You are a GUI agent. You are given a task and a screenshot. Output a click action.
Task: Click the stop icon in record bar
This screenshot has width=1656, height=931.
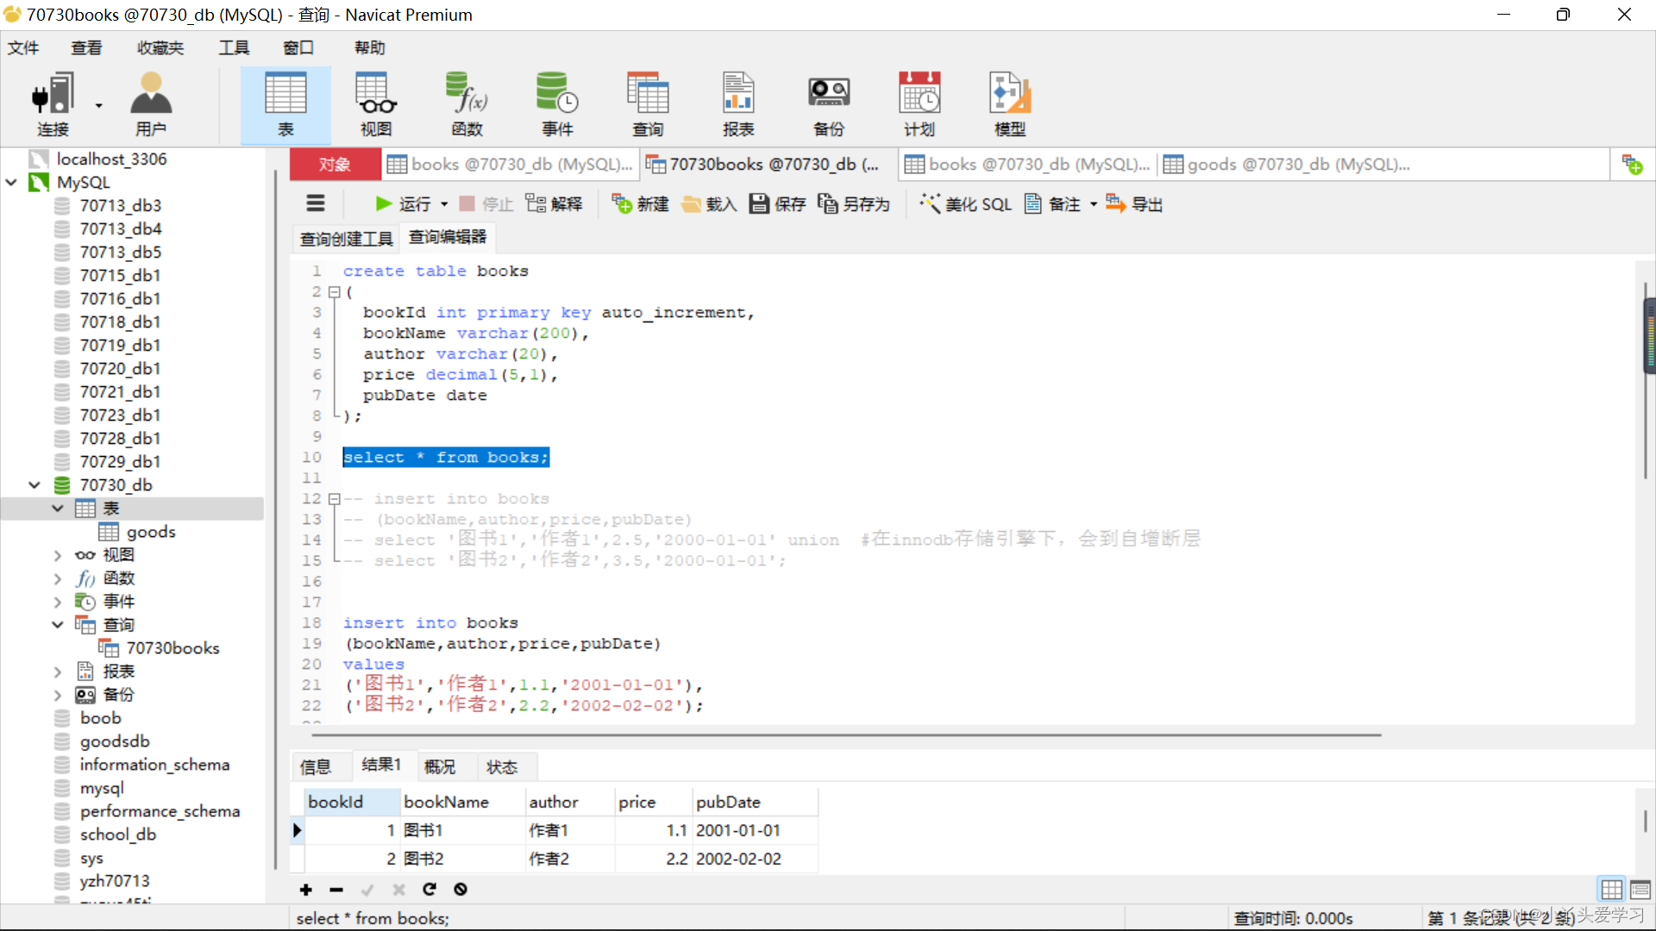coord(461,889)
